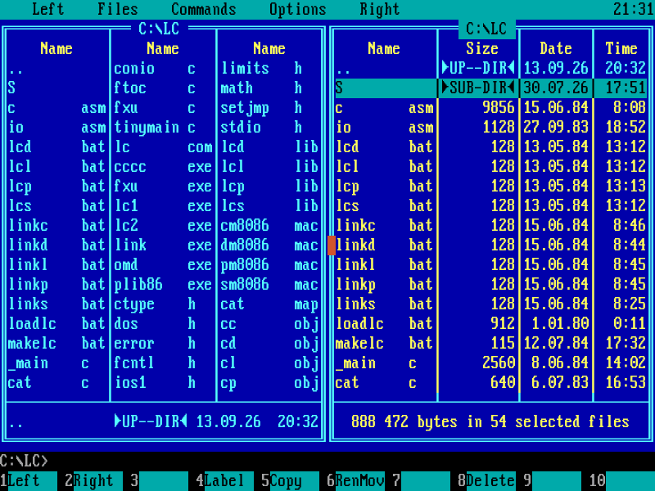Click the 21:31 clock in the top corner
Viewport: 655px width, 491px height.
pos(634,9)
